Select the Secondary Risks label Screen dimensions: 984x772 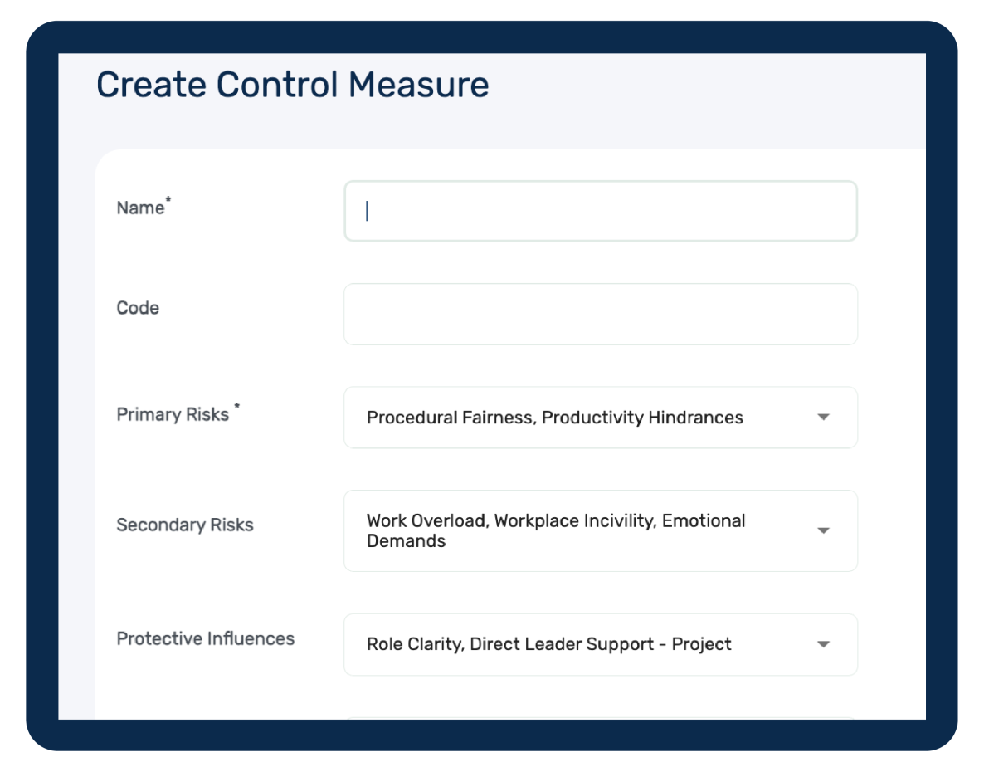tap(185, 525)
